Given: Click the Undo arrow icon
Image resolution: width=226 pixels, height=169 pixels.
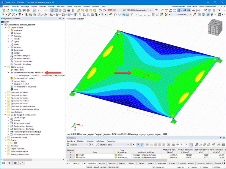Looking at the screenshot, I should coord(39,10).
